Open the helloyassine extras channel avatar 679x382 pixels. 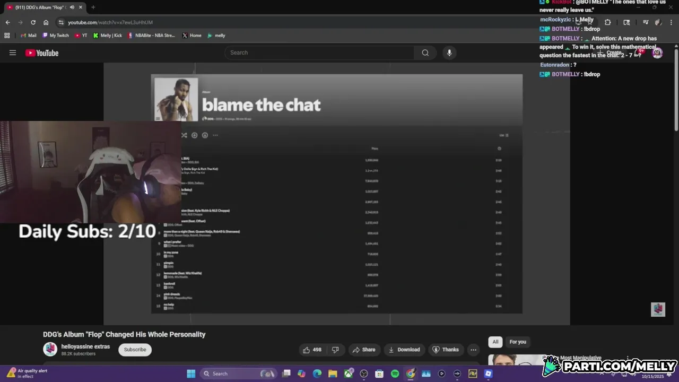(50, 349)
